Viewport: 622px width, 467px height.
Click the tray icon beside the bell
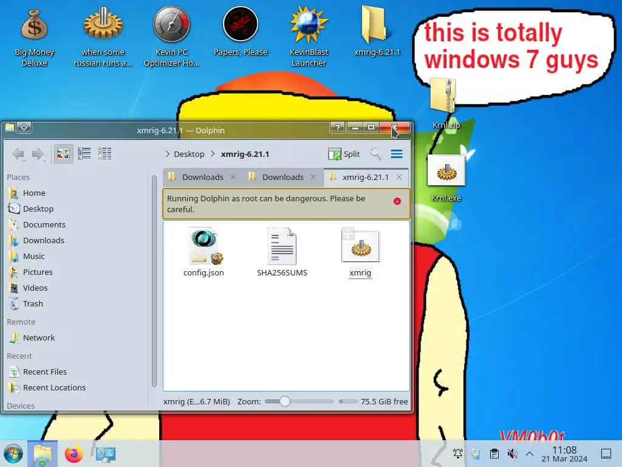[x=476, y=454]
